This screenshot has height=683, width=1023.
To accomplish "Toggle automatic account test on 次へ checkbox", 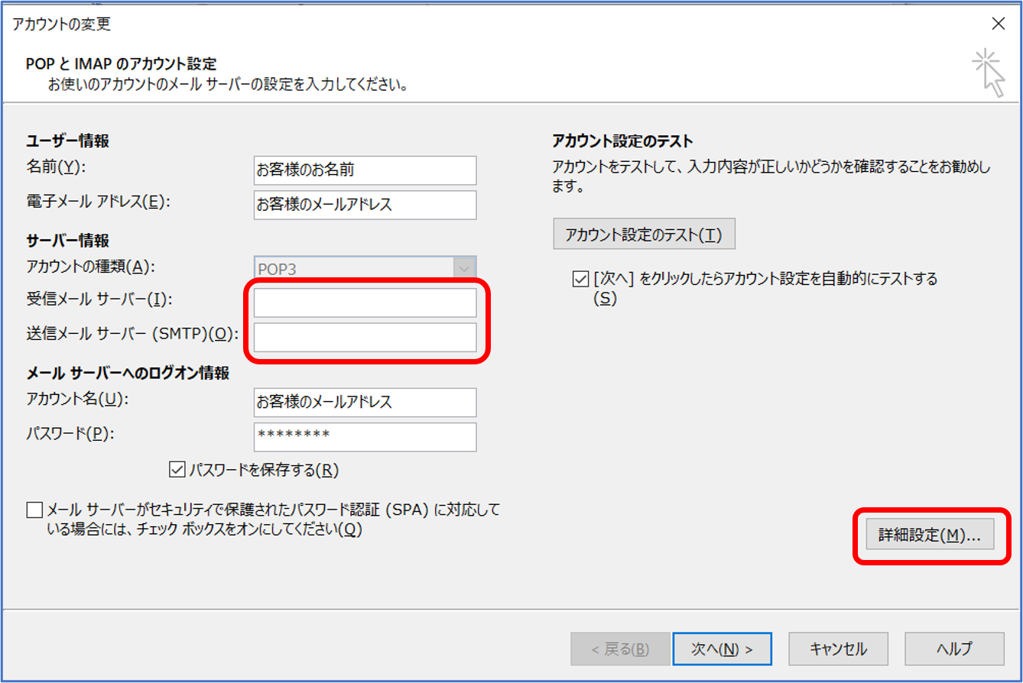I will [x=580, y=279].
